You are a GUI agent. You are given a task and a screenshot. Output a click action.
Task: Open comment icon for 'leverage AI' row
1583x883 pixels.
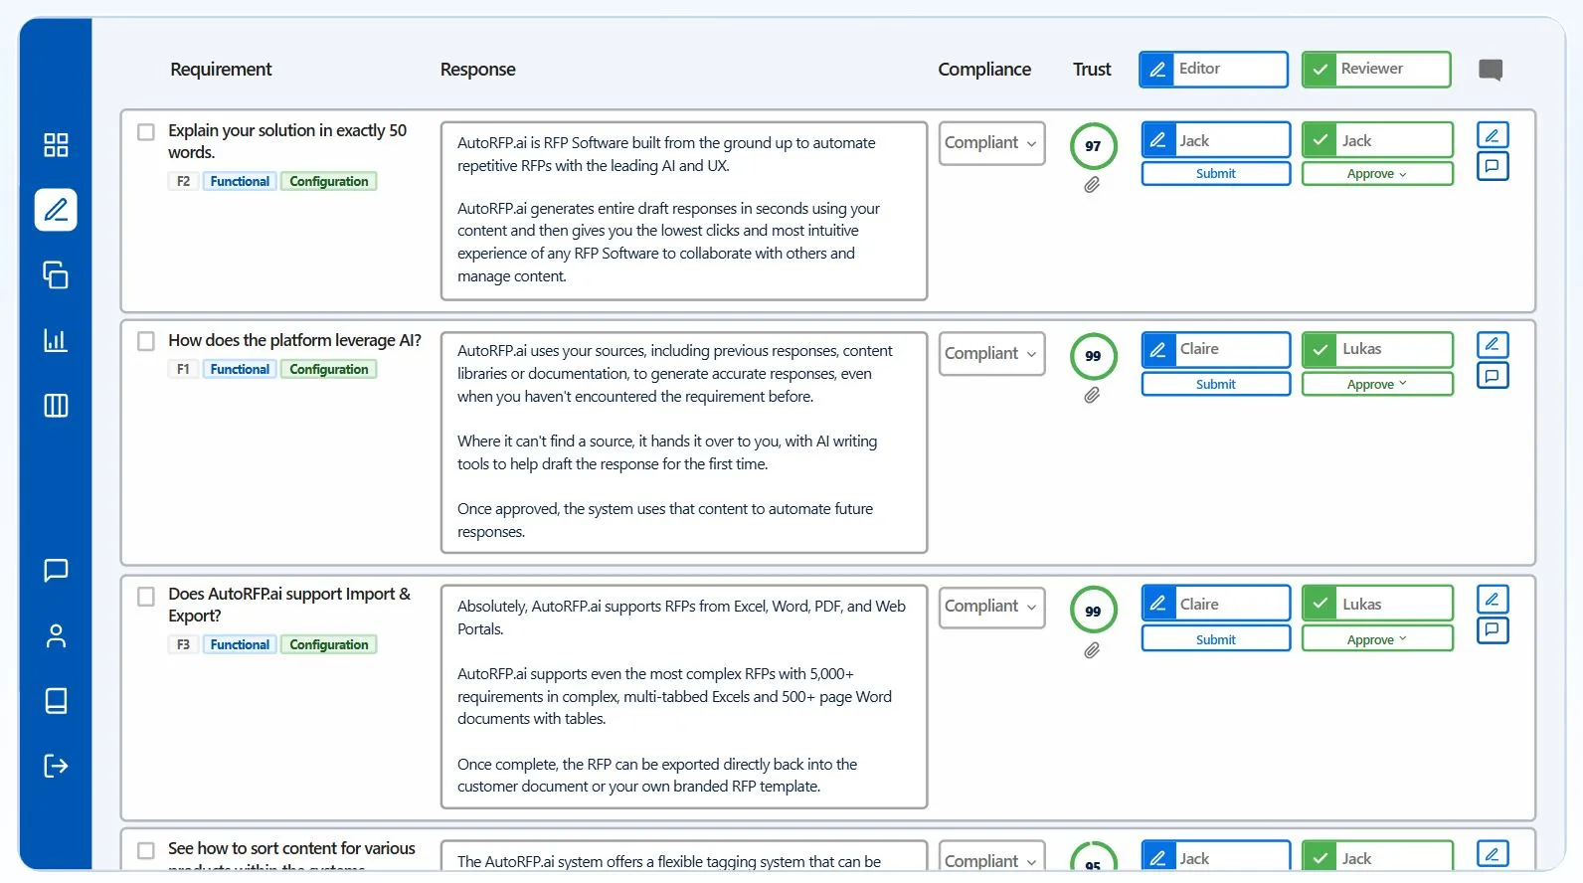pyautogui.click(x=1493, y=376)
